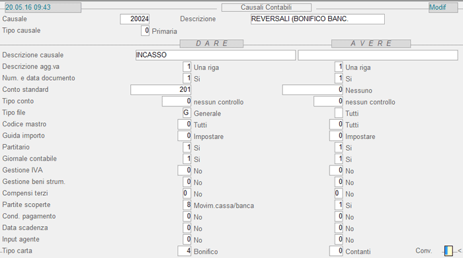Click Guida importo AVERE field
This screenshot has height=258, width=463.
tap(336, 136)
